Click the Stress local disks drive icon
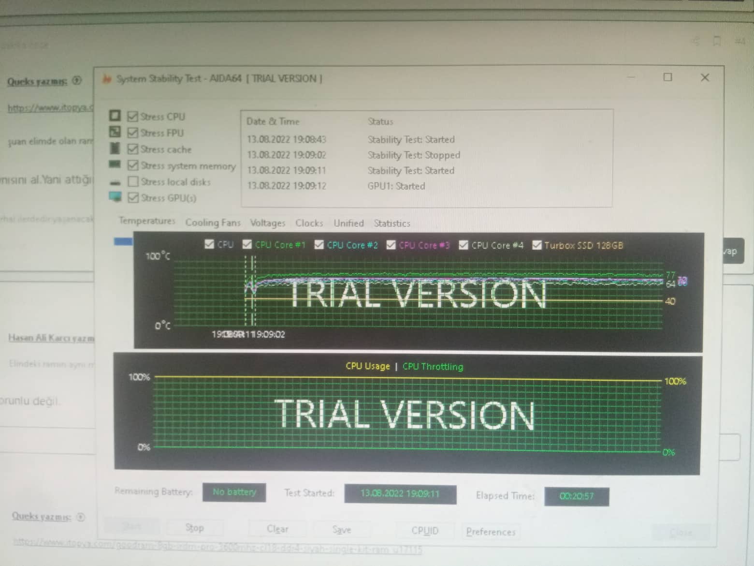The height and width of the screenshot is (566, 754). pos(115,182)
